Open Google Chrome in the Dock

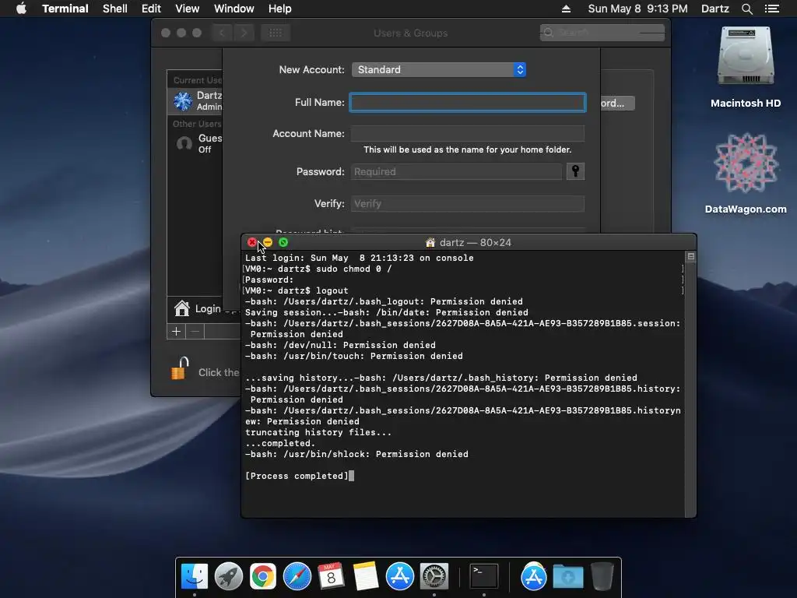pos(263,577)
